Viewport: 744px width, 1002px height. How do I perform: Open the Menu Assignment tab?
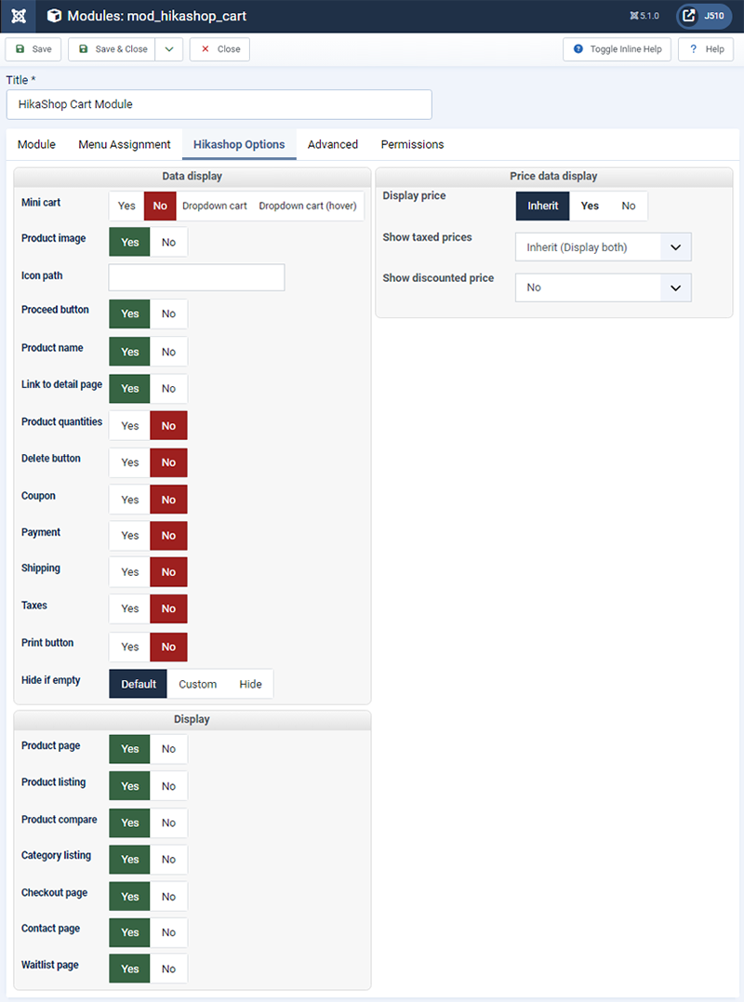point(125,144)
